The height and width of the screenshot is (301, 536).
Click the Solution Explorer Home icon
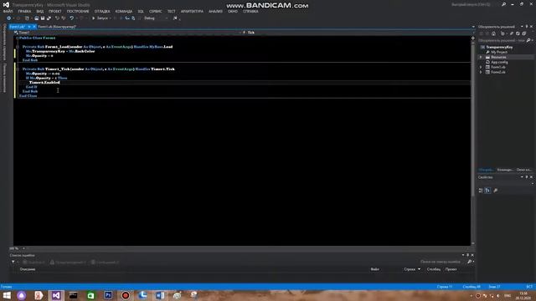tap(493, 33)
